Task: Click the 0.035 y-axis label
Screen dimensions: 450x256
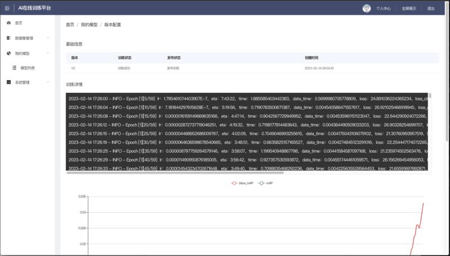Action: pos(82,196)
